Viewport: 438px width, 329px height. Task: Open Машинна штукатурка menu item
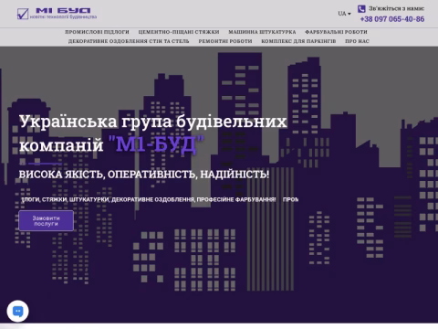point(262,32)
